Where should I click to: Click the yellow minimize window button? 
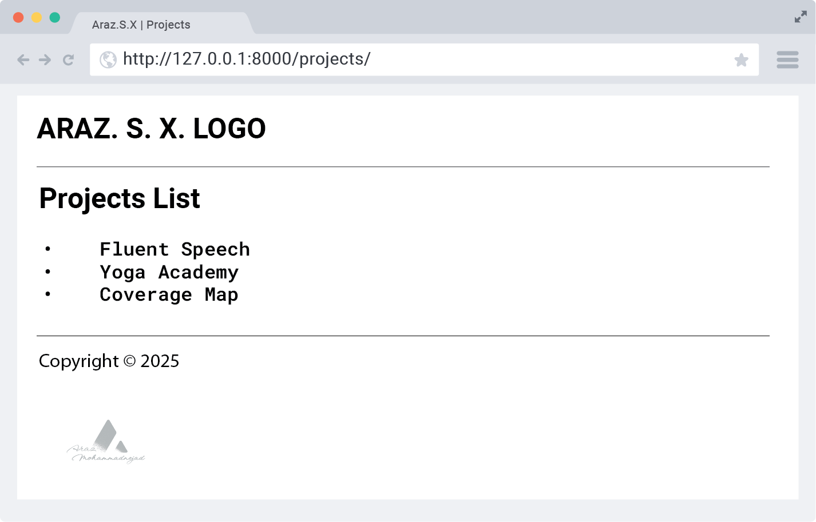click(x=37, y=17)
